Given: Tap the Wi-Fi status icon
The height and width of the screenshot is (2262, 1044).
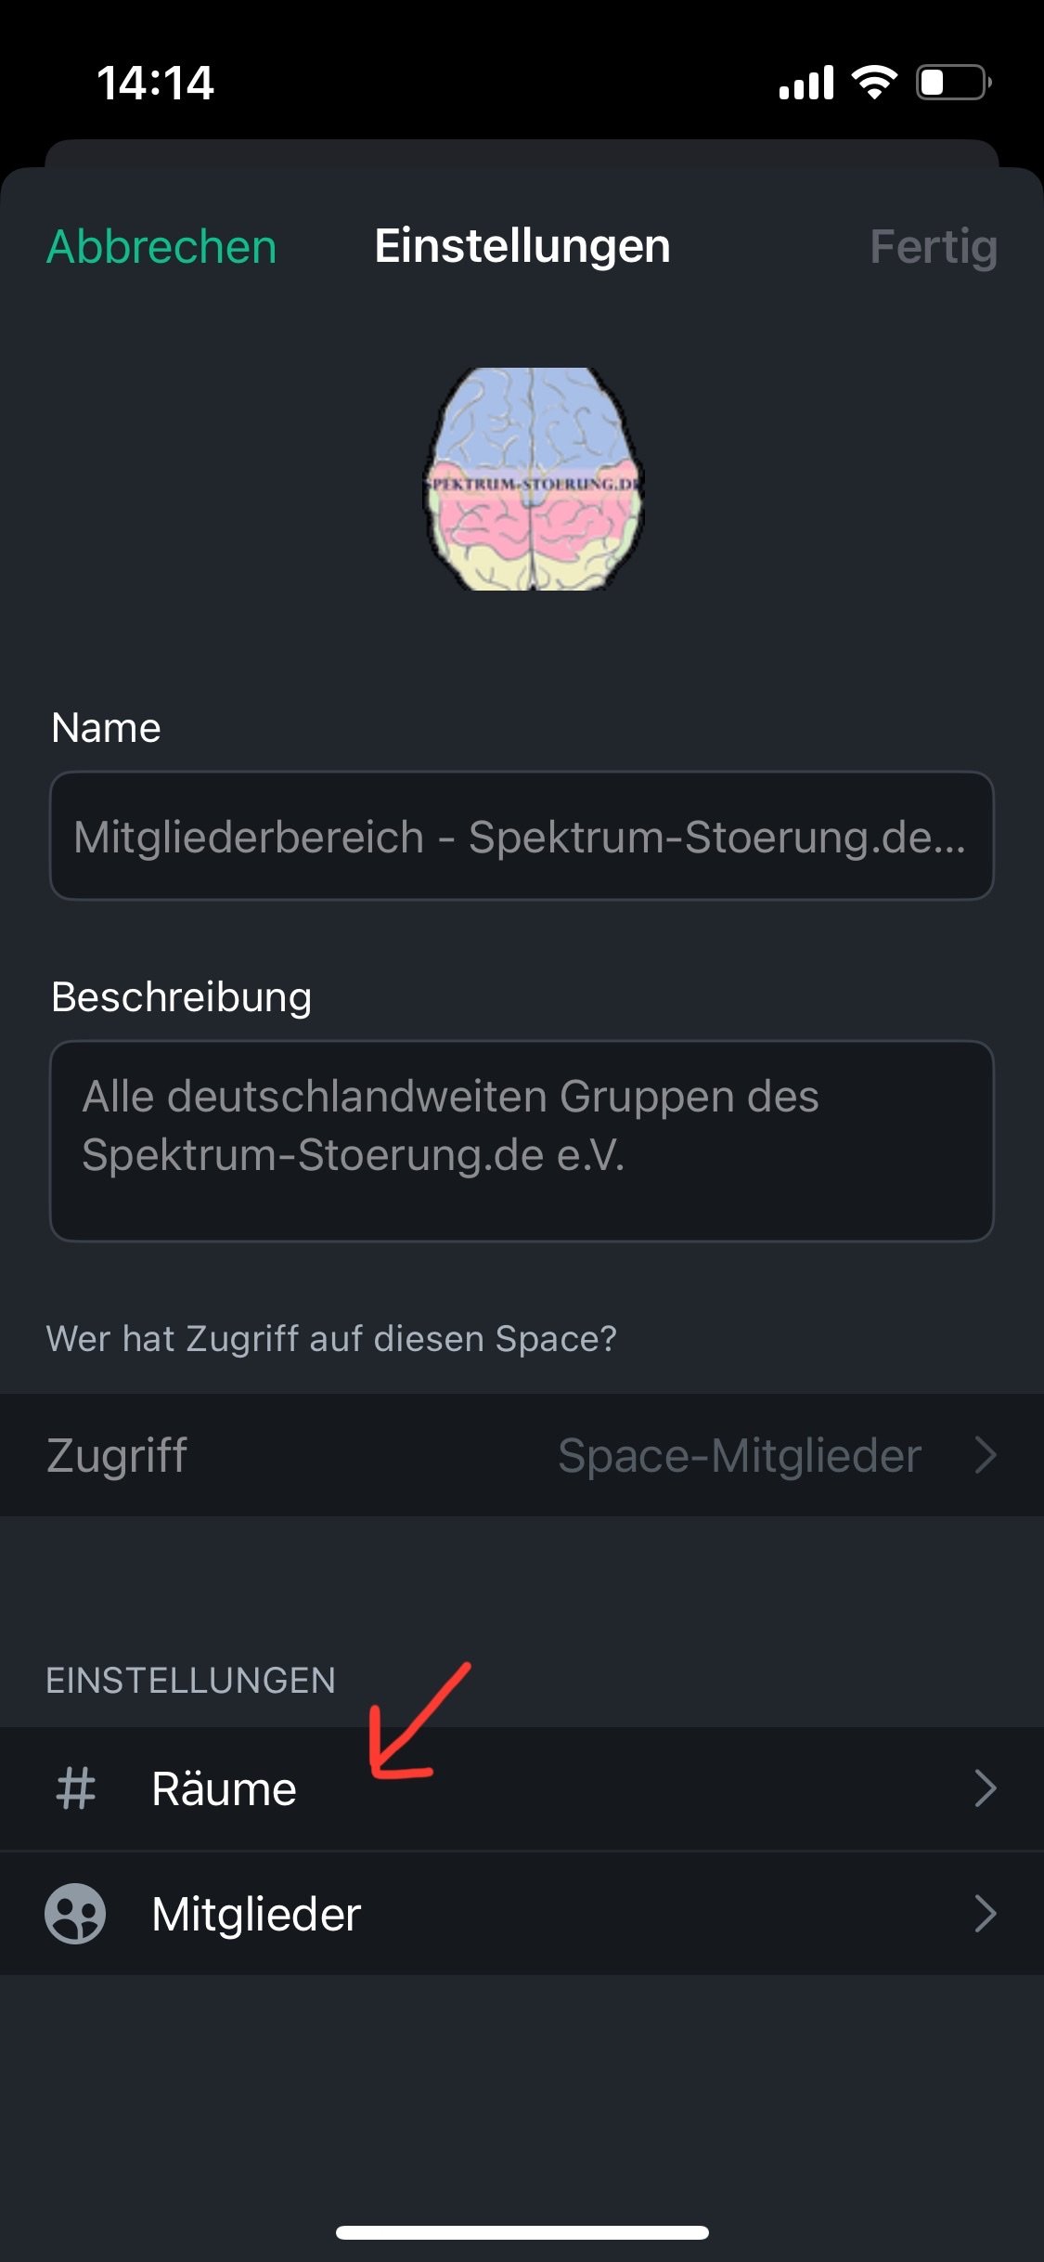Looking at the screenshot, I should tap(874, 83).
